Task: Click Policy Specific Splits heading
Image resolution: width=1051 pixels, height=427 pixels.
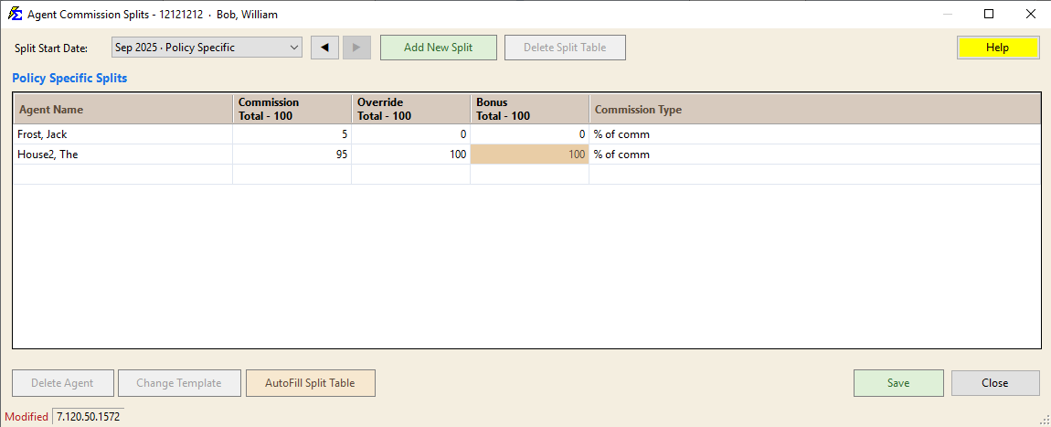Action: 69,79
